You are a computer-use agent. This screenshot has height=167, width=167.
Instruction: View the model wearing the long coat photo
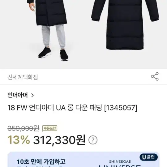click(x=48, y=30)
